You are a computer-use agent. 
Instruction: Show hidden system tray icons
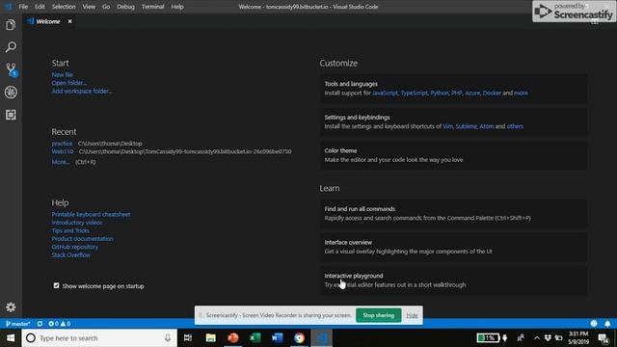point(537,338)
